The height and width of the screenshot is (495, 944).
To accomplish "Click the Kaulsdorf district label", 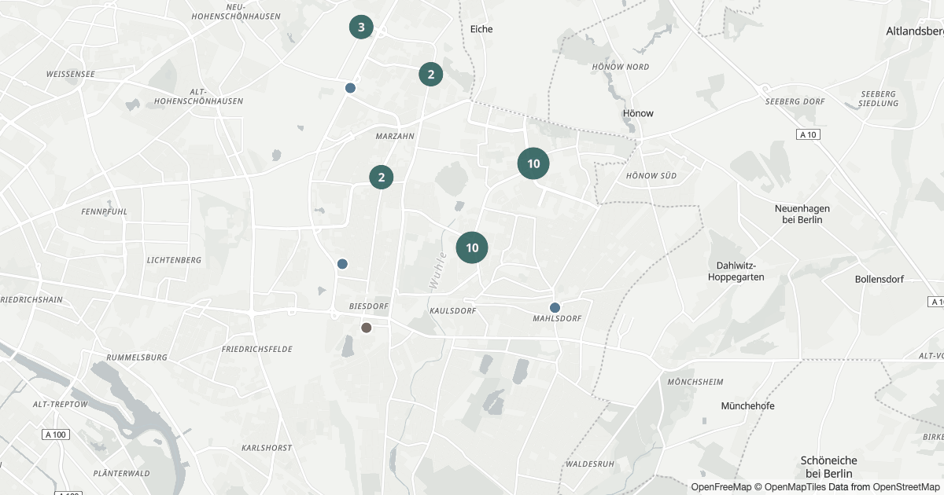I will (453, 311).
